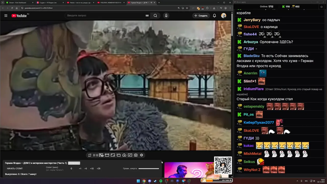Open the gear settings in video toolbar
The height and width of the screenshot is (184, 327).
click(142, 155)
